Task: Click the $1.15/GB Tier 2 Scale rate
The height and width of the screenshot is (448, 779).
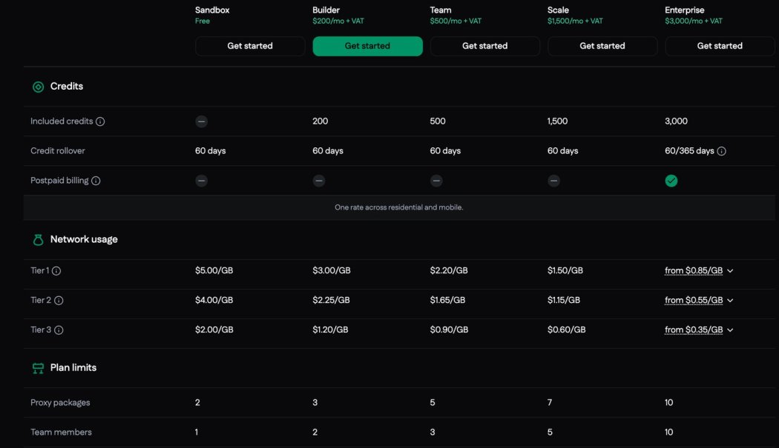Action: point(564,300)
